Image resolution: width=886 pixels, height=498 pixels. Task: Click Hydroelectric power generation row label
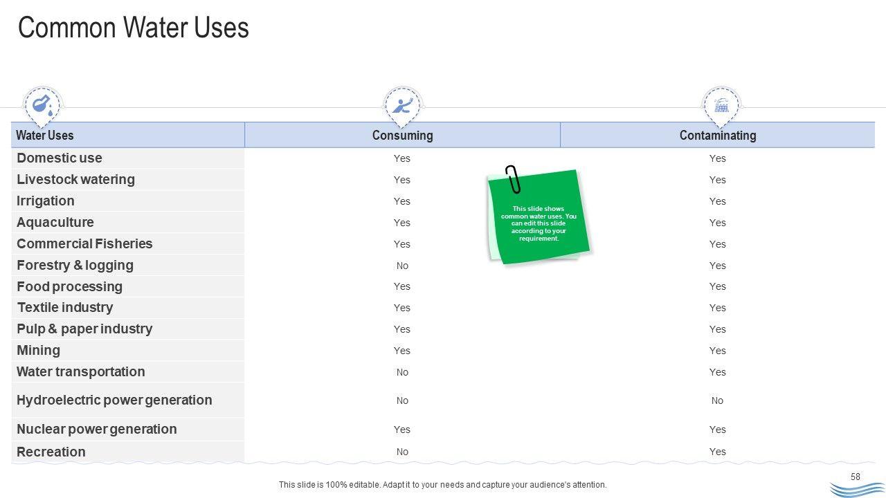click(114, 400)
